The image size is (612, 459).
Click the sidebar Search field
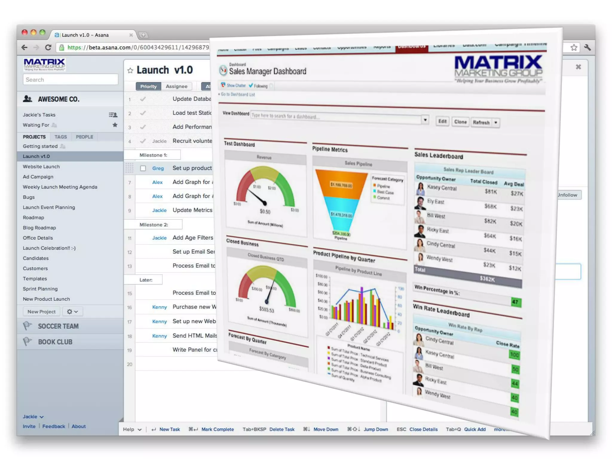[x=71, y=80]
